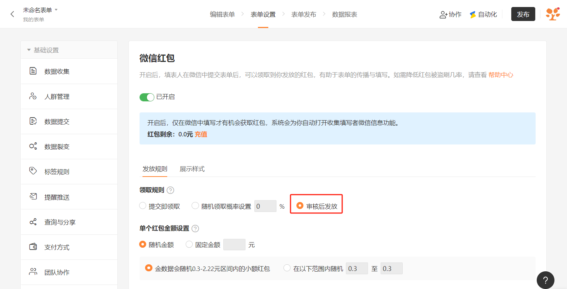Viewport: 567px width, 289px height.
Task: Open 自动化 automation lightning icon
Action: pyautogui.click(x=472, y=14)
